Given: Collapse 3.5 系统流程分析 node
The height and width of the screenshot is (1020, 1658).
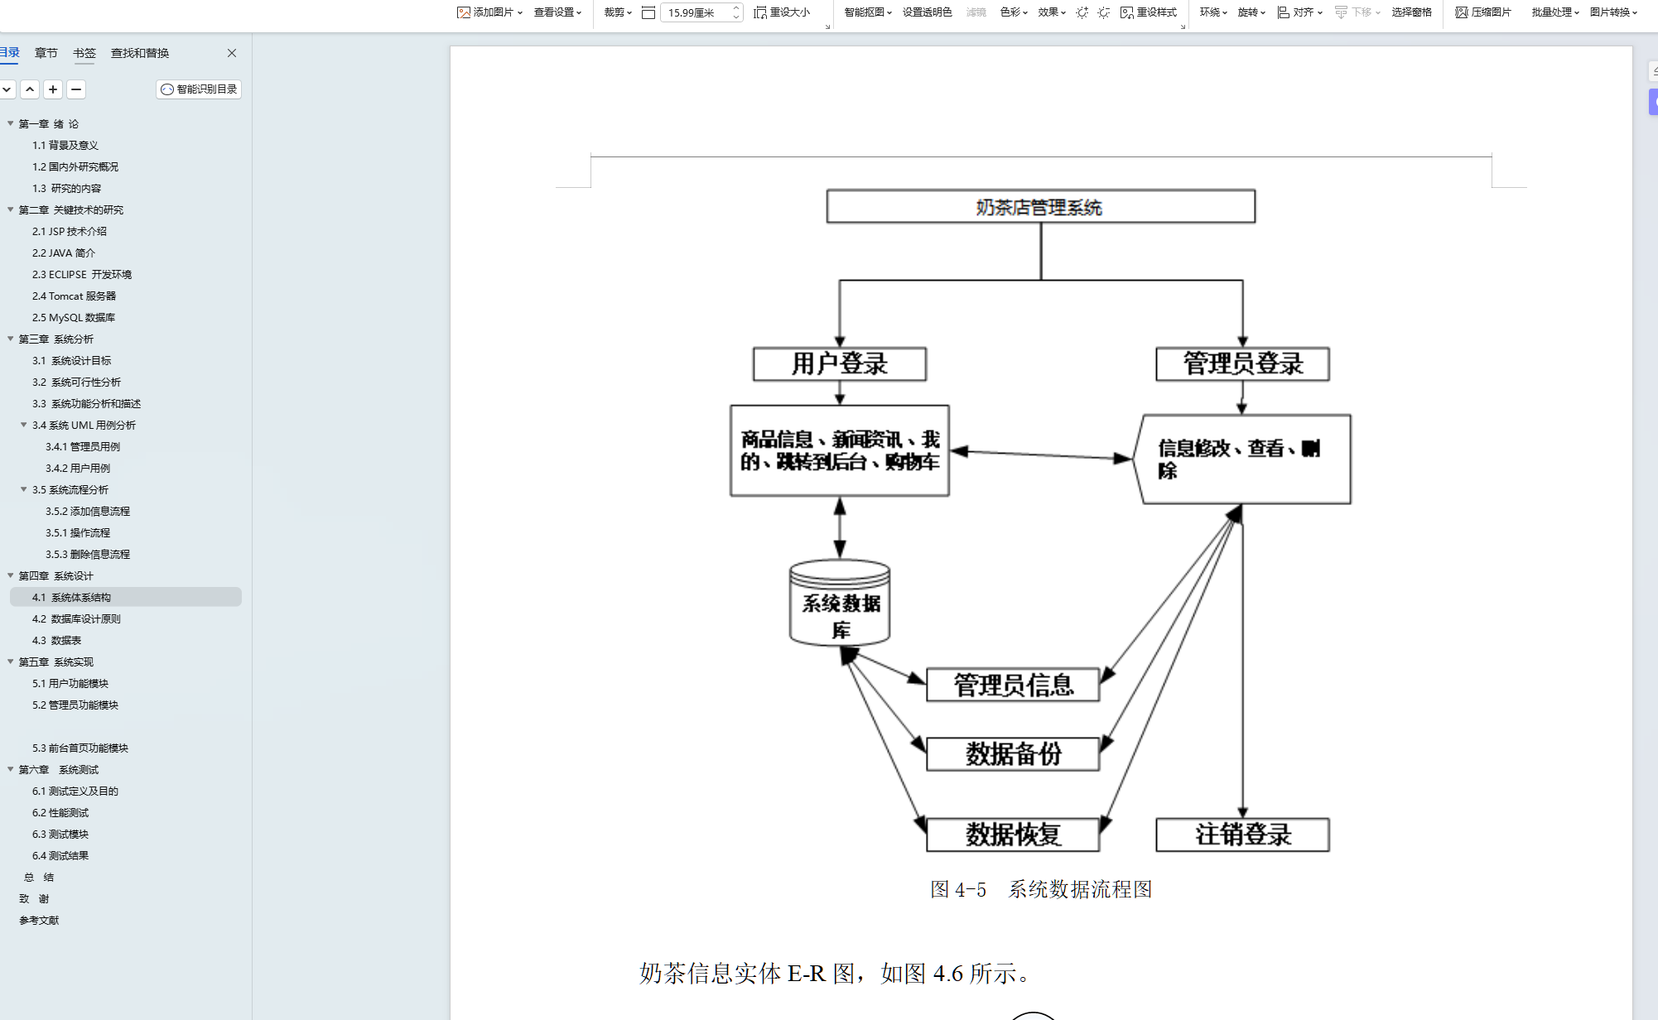Looking at the screenshot, I should [24, 489].
